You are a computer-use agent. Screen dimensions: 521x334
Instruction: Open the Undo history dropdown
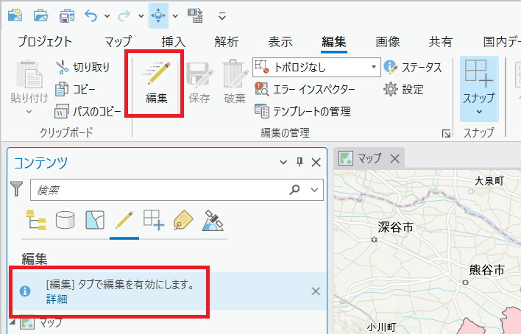pos(107,16)
